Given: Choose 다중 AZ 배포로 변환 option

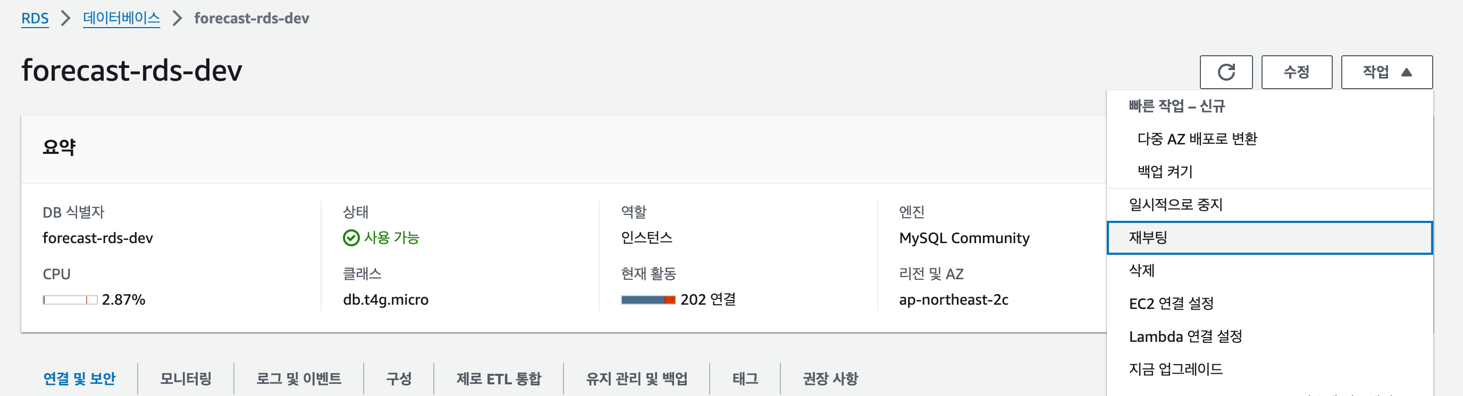Looking at the screenshot, I should tap(1269, 139).
